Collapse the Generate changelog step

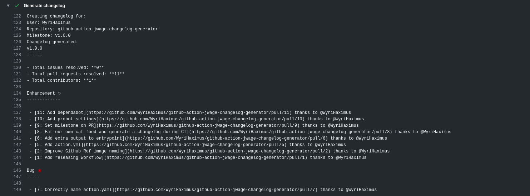point(8,6)
